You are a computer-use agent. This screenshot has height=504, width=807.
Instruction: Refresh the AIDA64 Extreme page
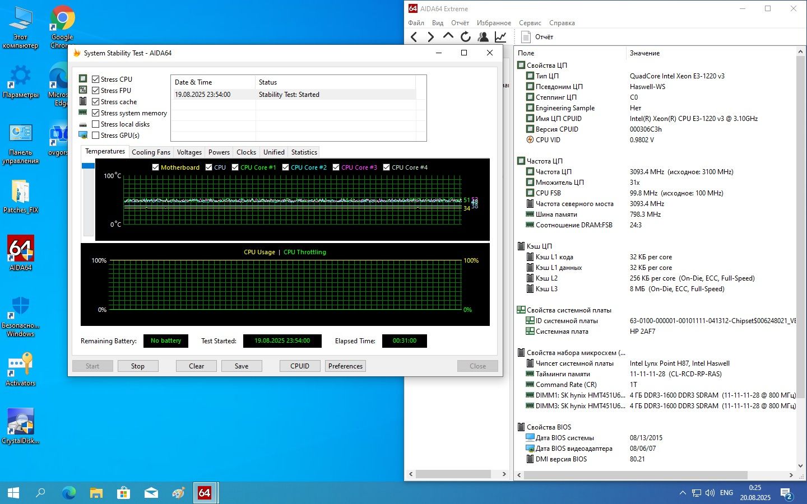pos(465,37)
